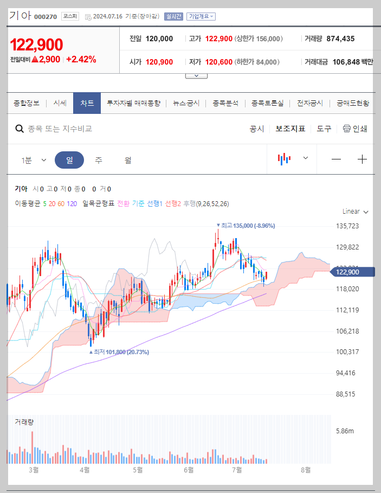Screen dimensions: 381x493
Task: Open the 도구 (tools) menu
Action: pos(324,129)
